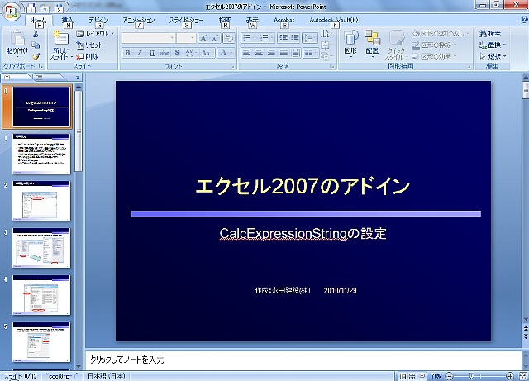Justify paragraph text
Viewport: 529px width, 381px height.
point(284,53)
